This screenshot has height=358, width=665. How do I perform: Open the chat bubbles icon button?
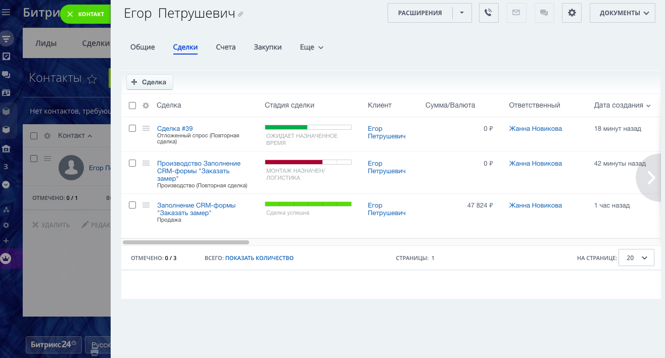click(544, 13)
